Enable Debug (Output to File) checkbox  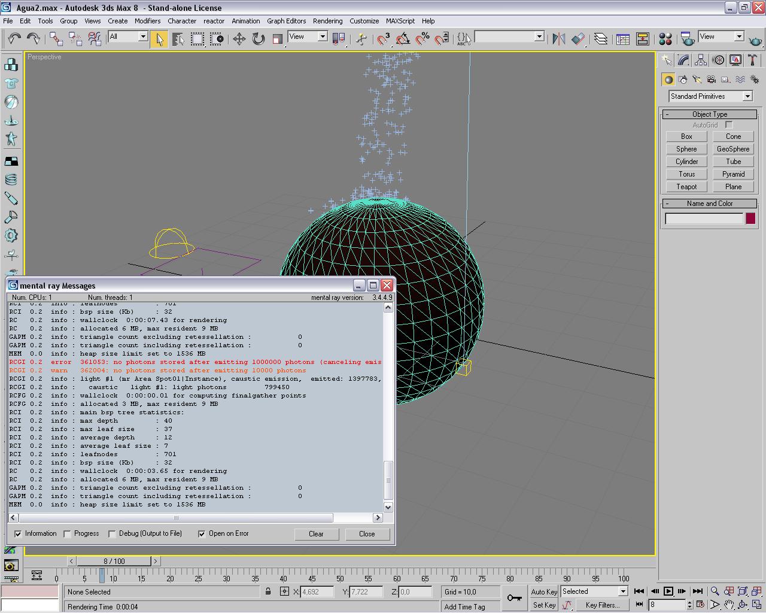tap(112, 534)
